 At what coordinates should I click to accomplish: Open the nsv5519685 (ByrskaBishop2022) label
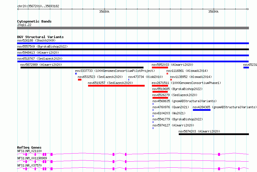[177, 89]
